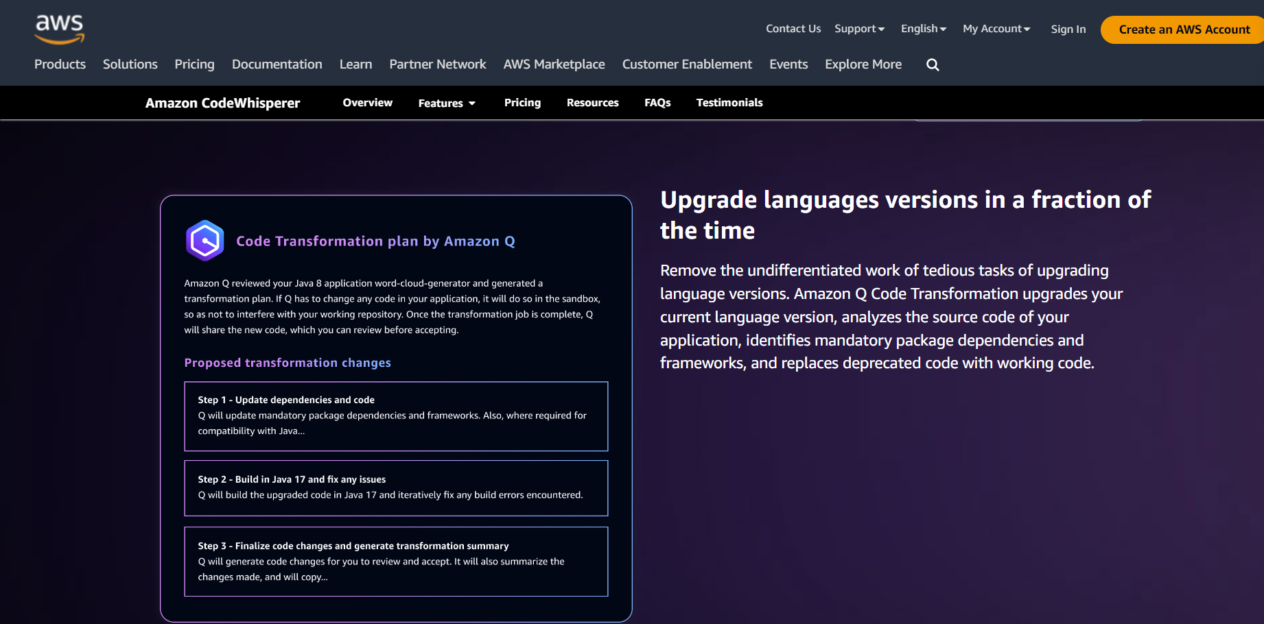1264x624 pixels.
Task: Open the Solutions menu
Action: [x=130, y=64]
